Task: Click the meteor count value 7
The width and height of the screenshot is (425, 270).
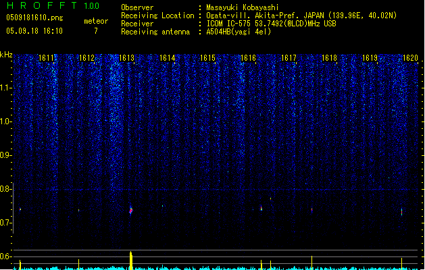Action: pos(96,31)
